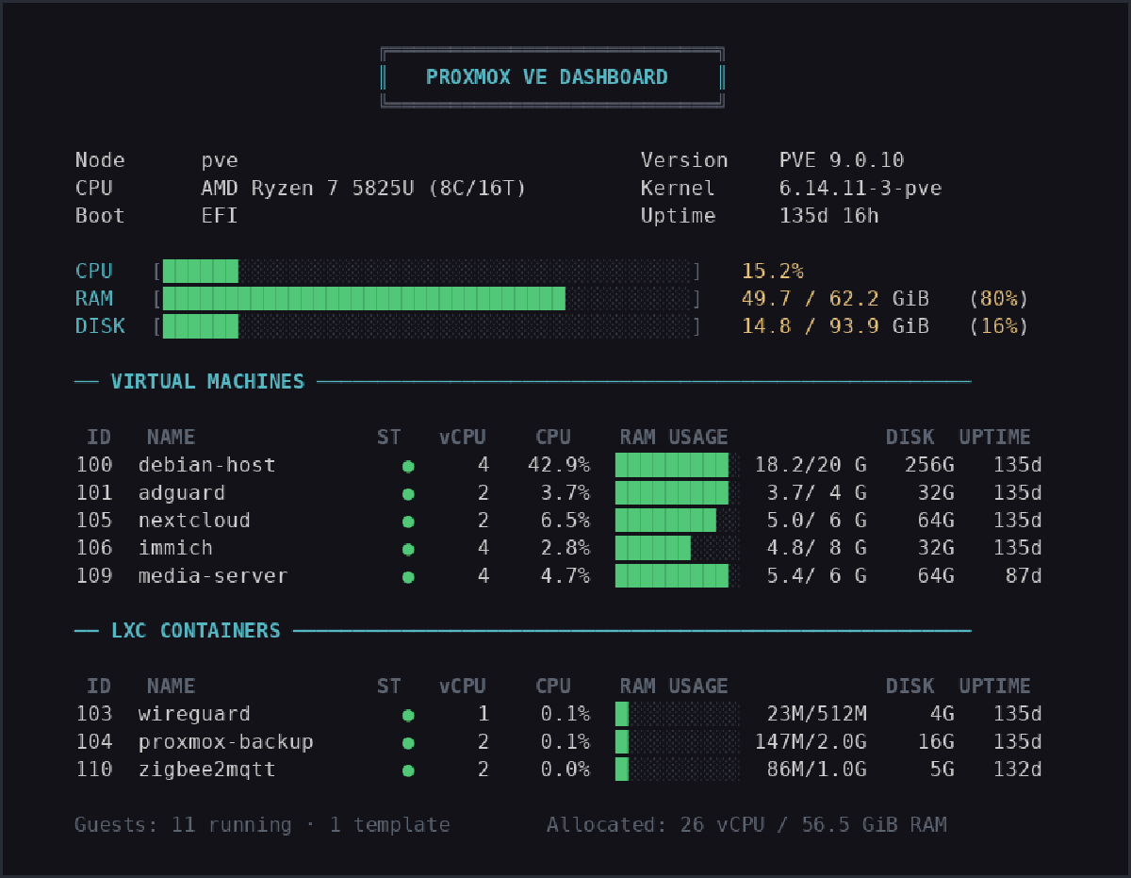Viewport: 1131px width, 878px height.
Task: Click the vCPU column header in LXC Containers
Action: point(462,686)
